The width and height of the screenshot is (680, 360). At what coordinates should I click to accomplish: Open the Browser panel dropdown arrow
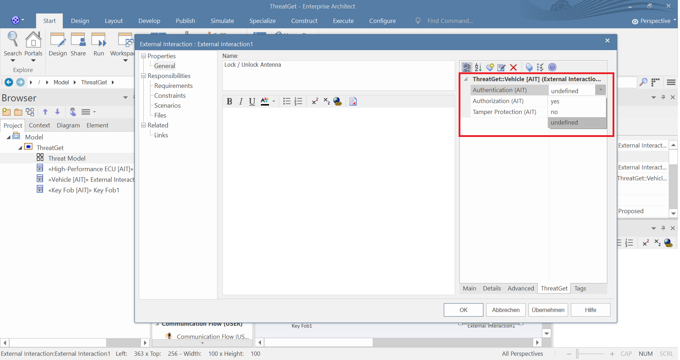(125, 98)
